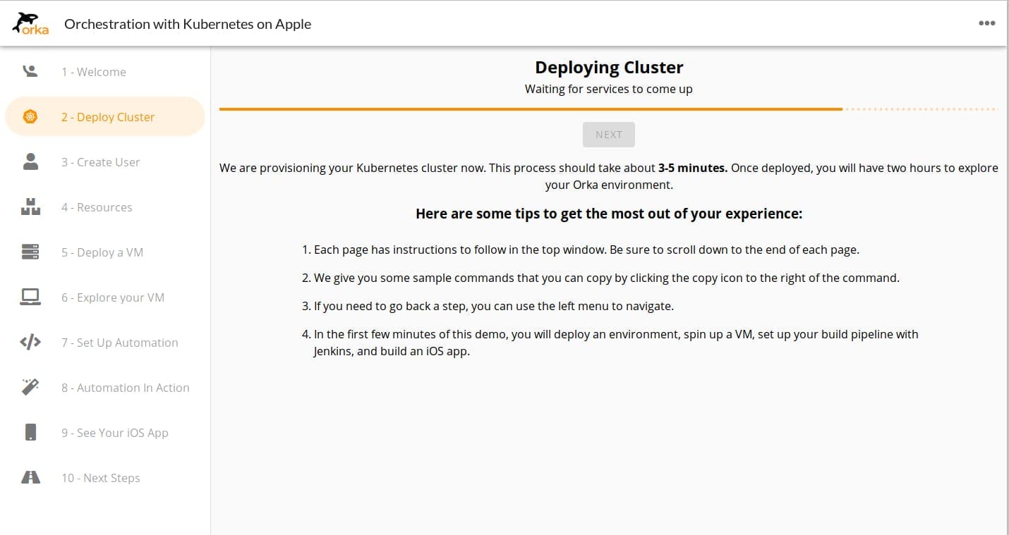The height and width of the screenshot is (535, 1009).
Task: Click the orange deployment progress bar
Action: 529,109
